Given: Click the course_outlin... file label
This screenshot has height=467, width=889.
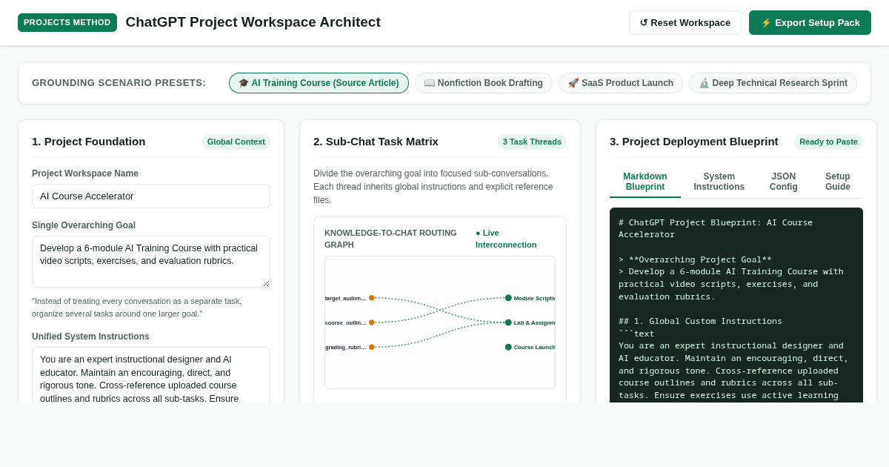Looking at the screenshot, I should (x=345, y=322).
